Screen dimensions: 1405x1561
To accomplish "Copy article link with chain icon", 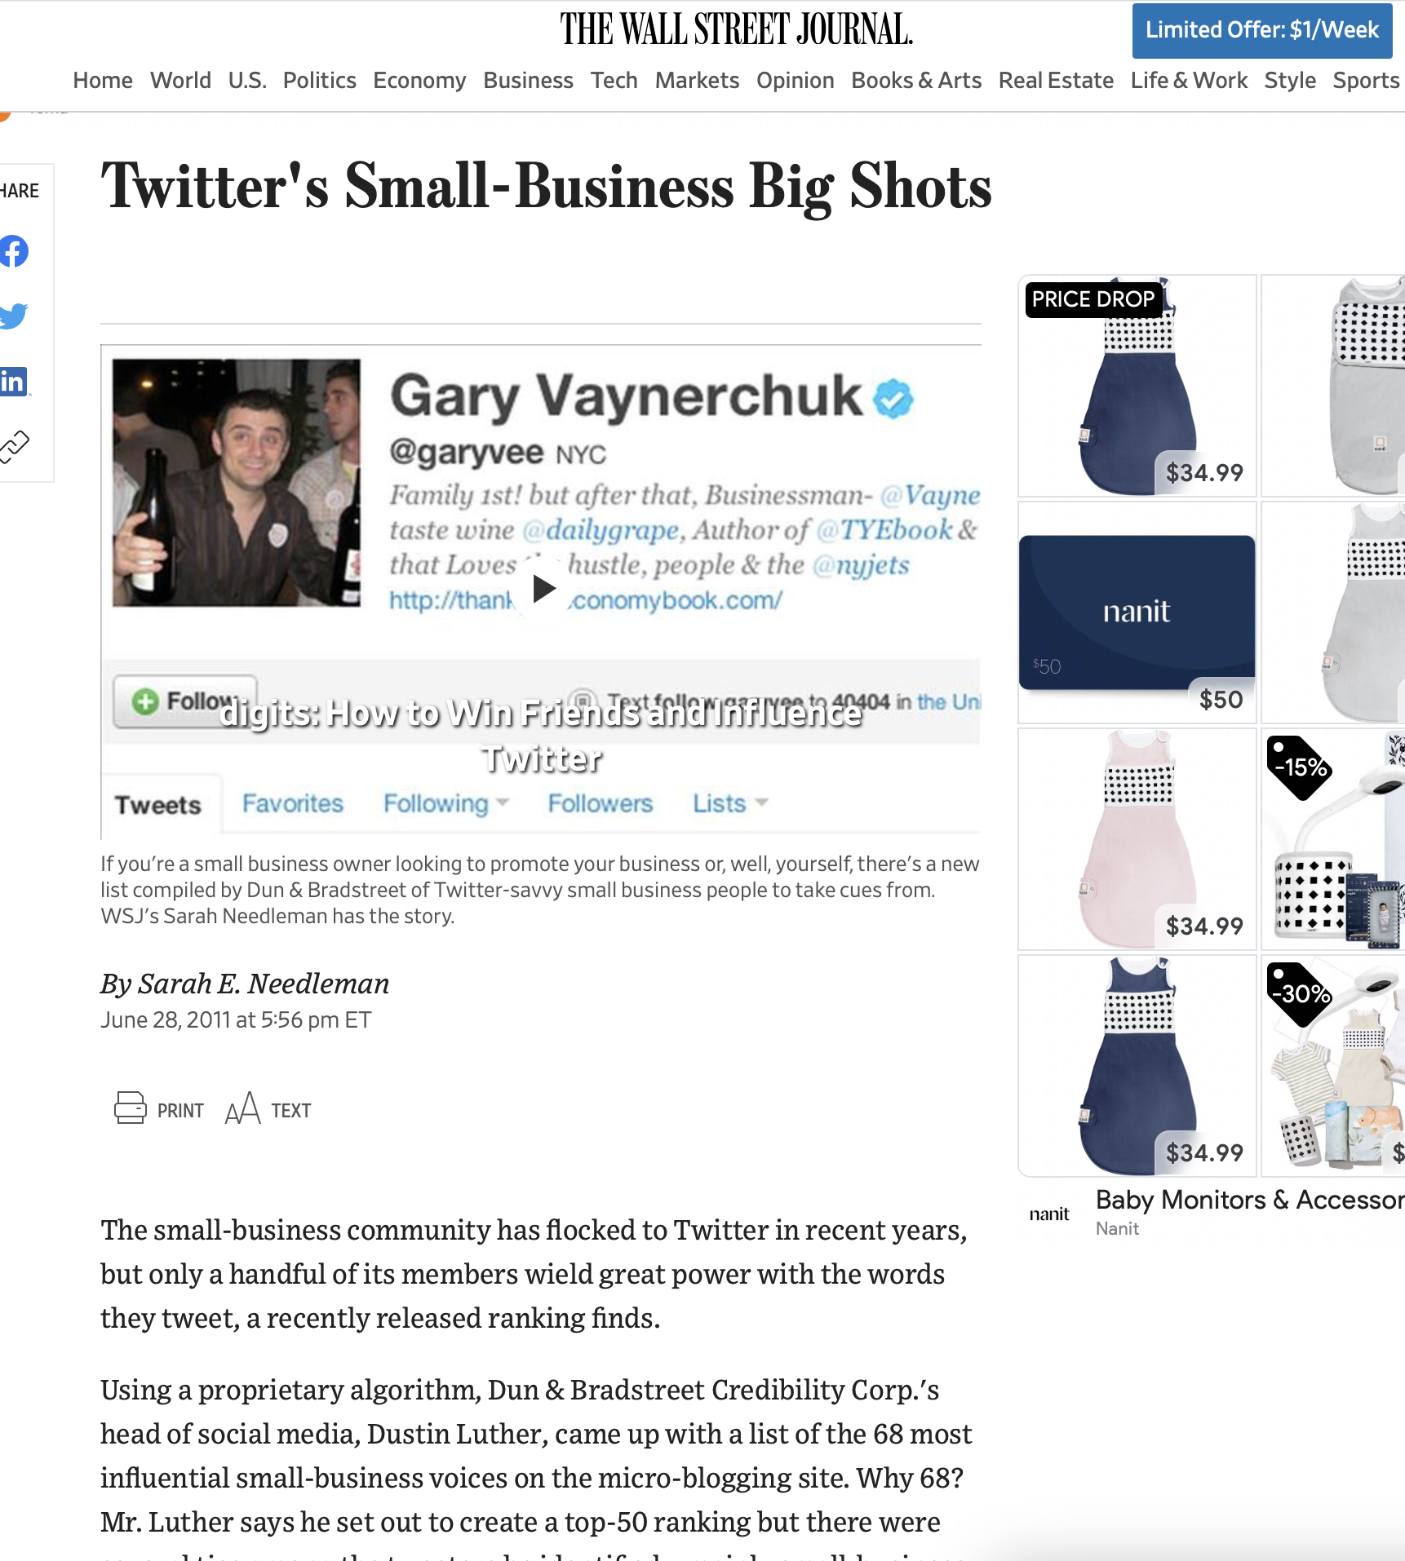I will point(13,446).
